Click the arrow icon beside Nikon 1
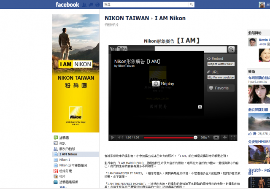This screenshot has height=189, width=270. click(x=56, y=160)
